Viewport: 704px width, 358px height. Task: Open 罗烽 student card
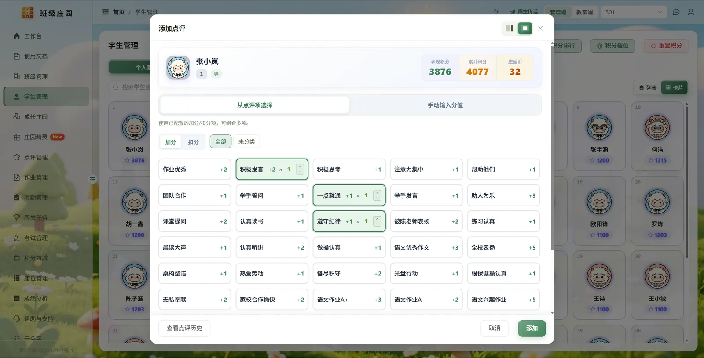coord(657,210)
